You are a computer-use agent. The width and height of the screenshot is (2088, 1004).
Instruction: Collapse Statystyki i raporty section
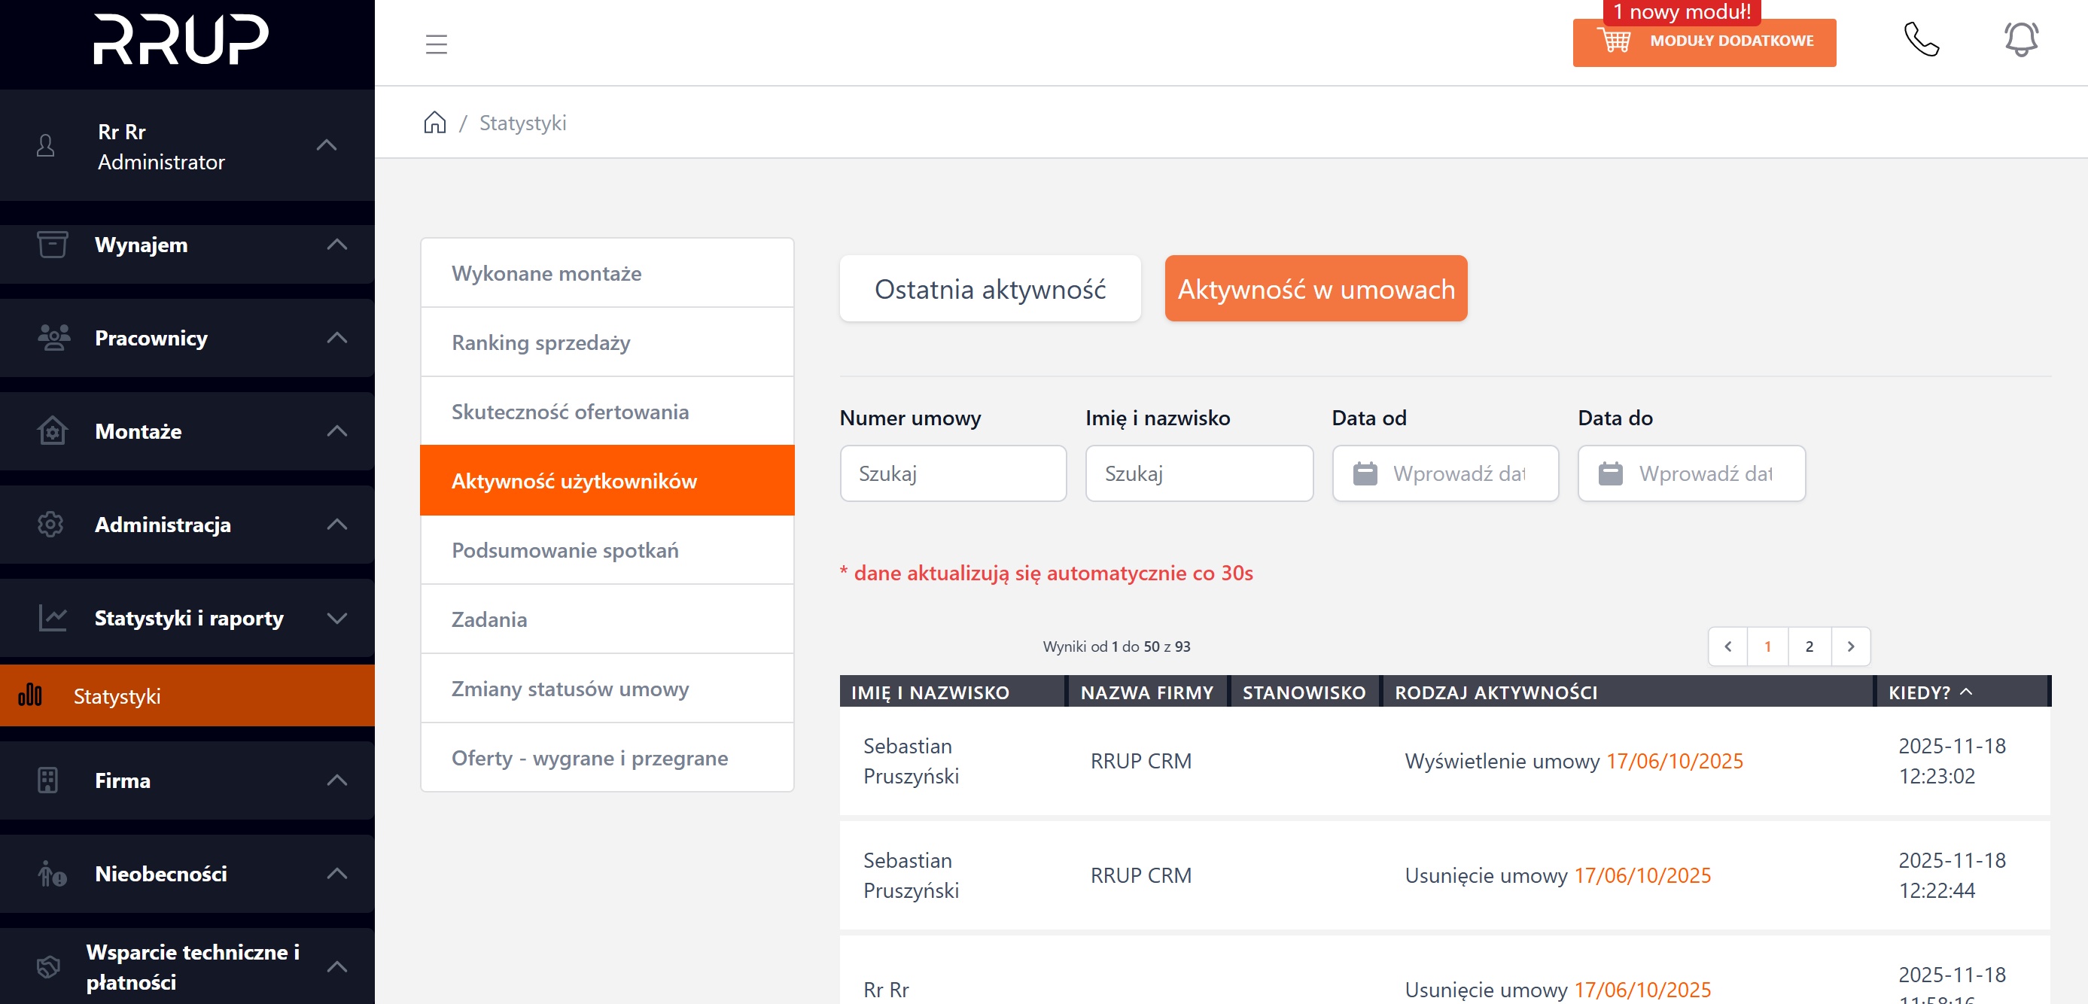click(336, 619)
